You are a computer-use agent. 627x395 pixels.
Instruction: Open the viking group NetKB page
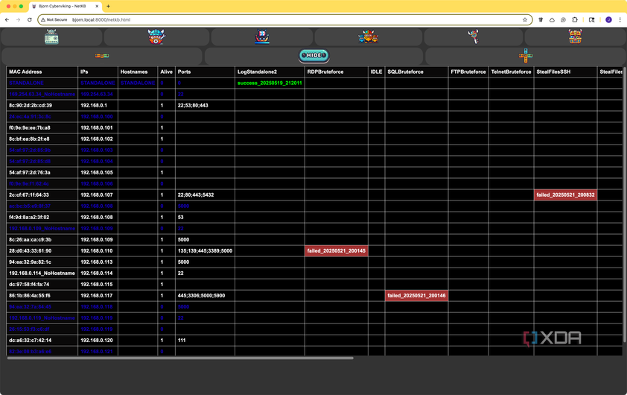click(x=369, y=37)
